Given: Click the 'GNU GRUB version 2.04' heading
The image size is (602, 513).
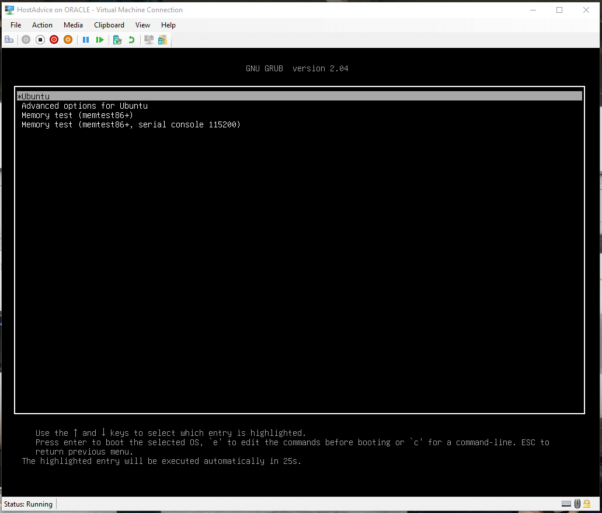Looking at the screenshot, I should coord(297,68).
